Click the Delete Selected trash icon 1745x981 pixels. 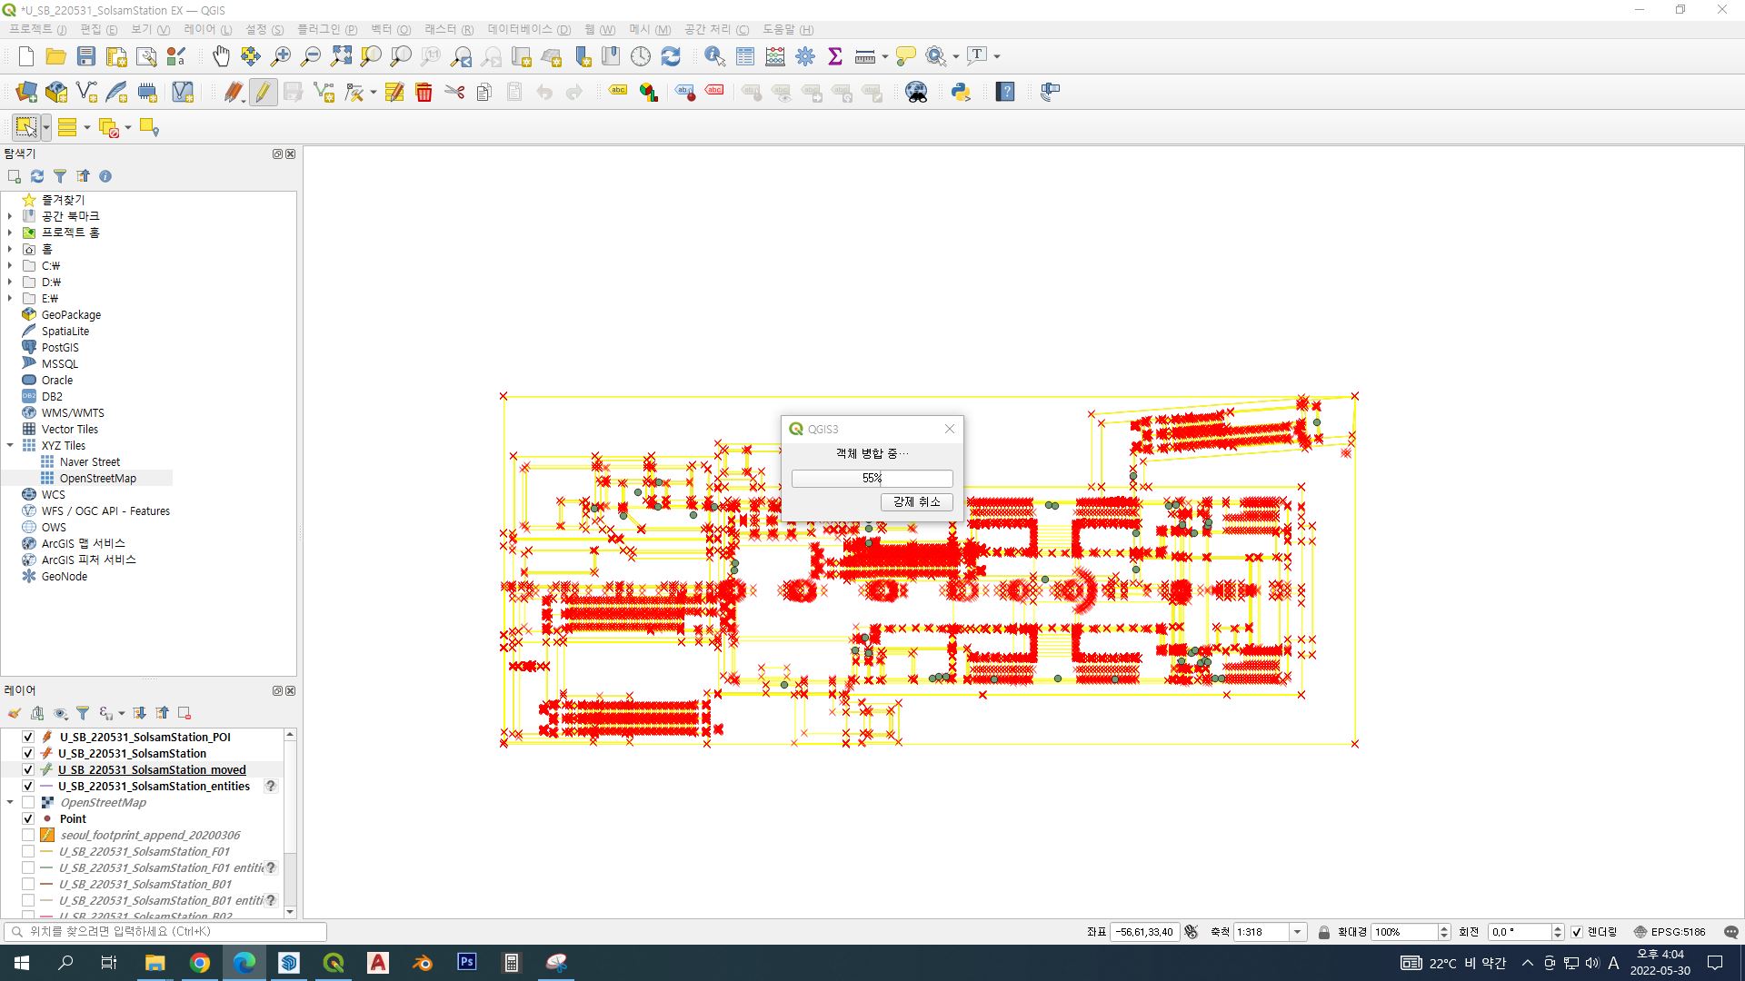pyautogui.click(x=424, y=92)
